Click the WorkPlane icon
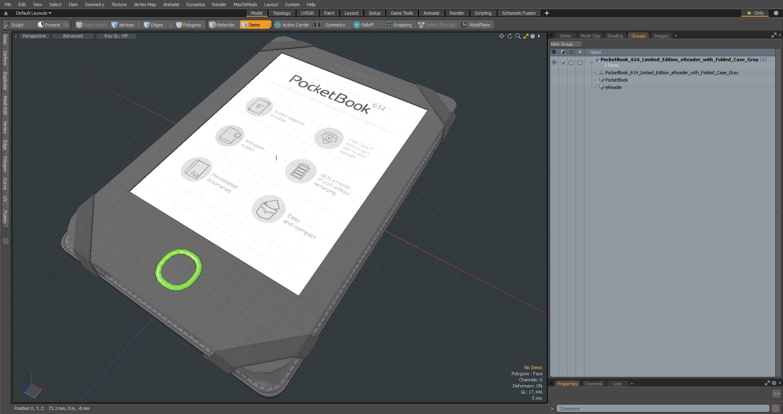 pos(464,25)
